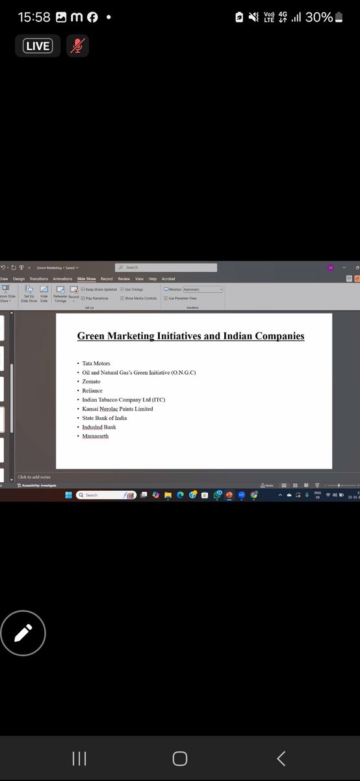
Task: Click the Tata Motors bullet
Action: tap(96, 363)
